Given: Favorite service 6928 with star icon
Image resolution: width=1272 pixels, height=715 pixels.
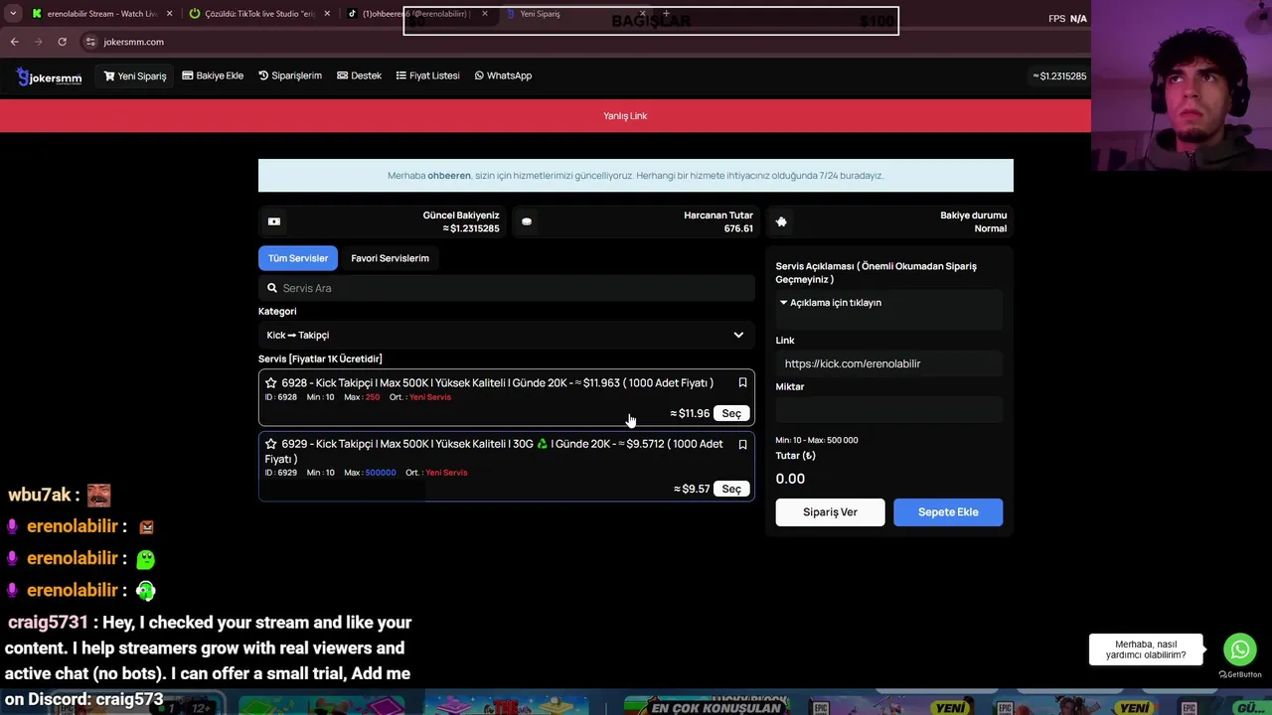Looking at the screenshot, I should pyautogui.click(x=271, y=383).
